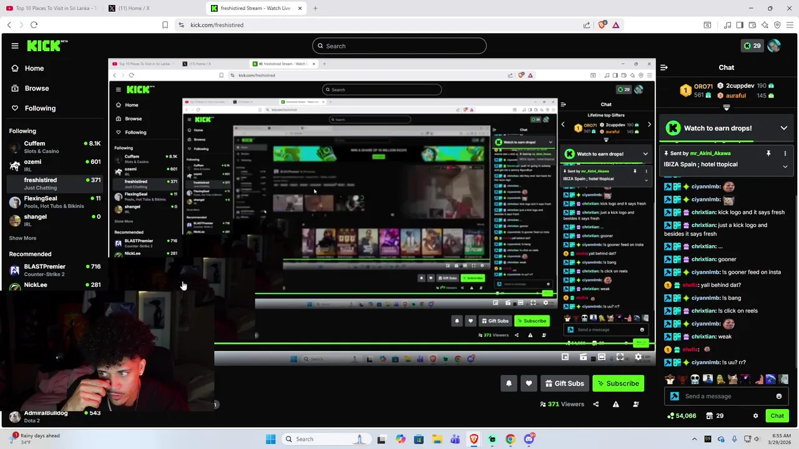799x449 pixels.
Task: Click the Send a message input field
Action: [x=726, y=396]
